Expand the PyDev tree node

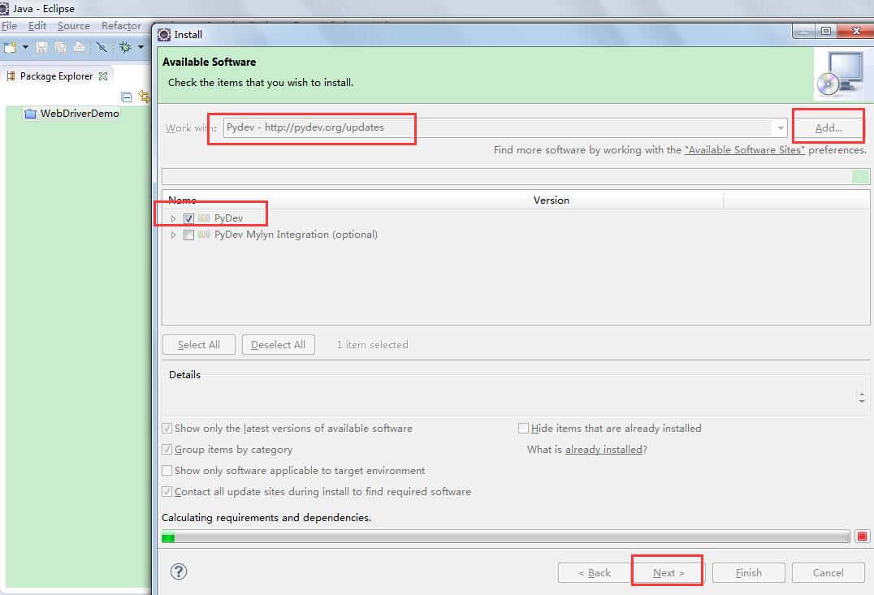click(x=173, y=218)
